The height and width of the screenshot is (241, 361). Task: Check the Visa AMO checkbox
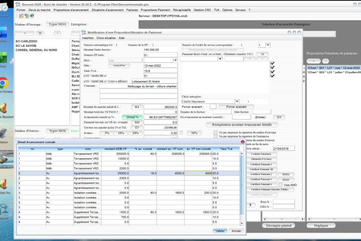point(280,185)
